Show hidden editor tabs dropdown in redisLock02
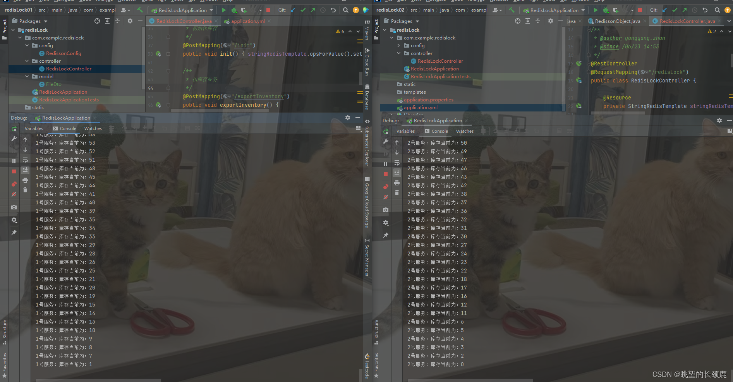Screen dimensions: 733x382 tap(729, 21)
